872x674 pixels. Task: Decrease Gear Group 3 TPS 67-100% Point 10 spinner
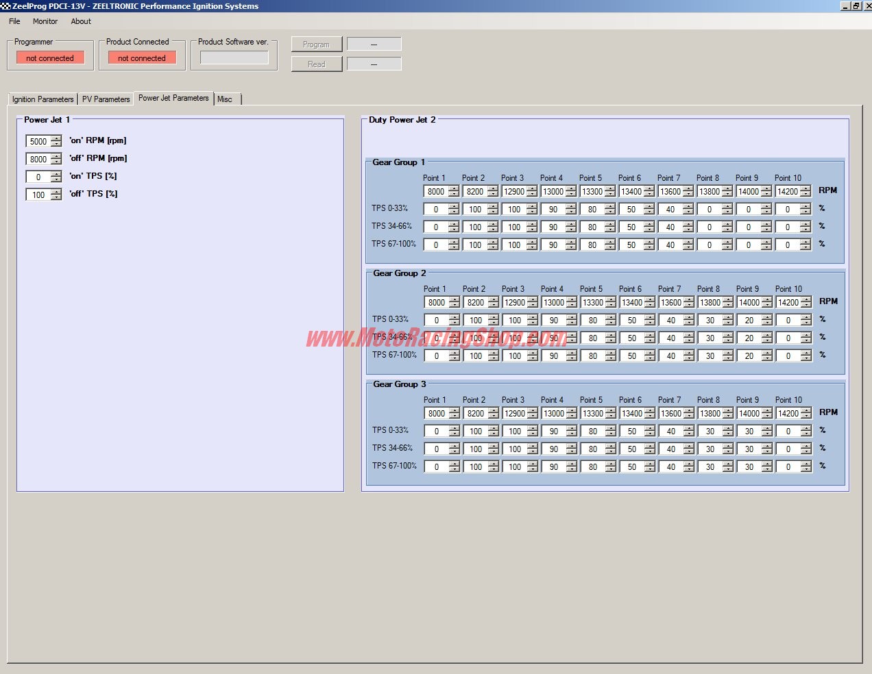point(806,470)
